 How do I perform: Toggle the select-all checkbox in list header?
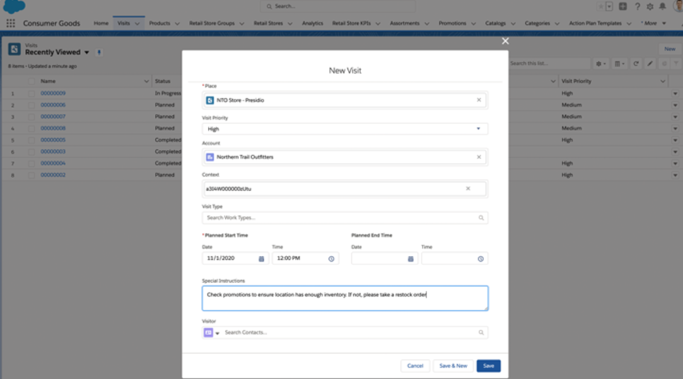coord(32,81)
